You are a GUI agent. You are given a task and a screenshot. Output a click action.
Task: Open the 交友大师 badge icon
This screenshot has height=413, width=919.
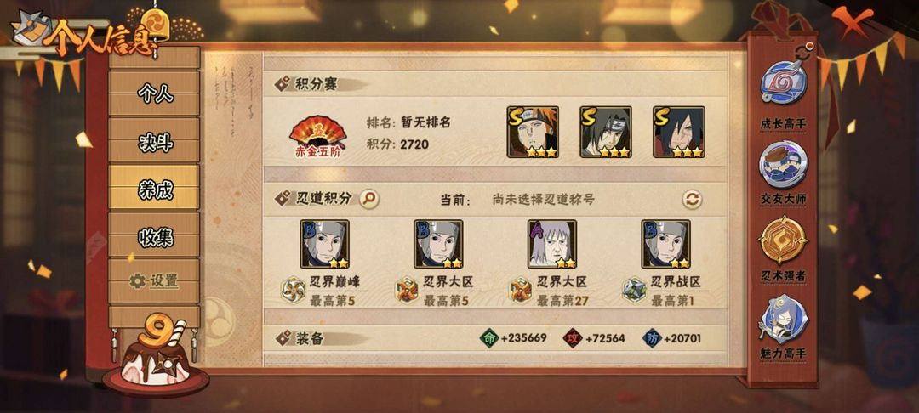coord(784,164)
